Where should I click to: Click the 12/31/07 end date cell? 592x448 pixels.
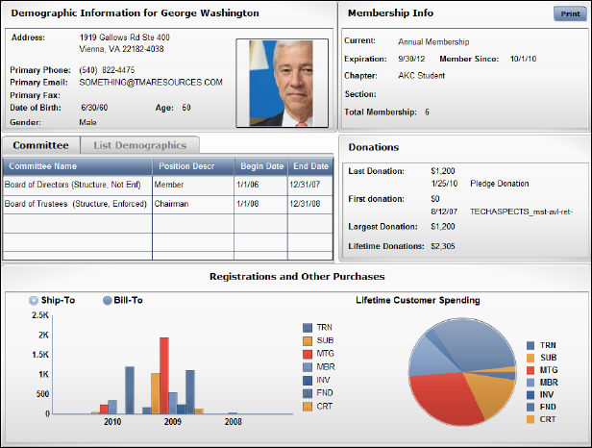tap(310, 186)
